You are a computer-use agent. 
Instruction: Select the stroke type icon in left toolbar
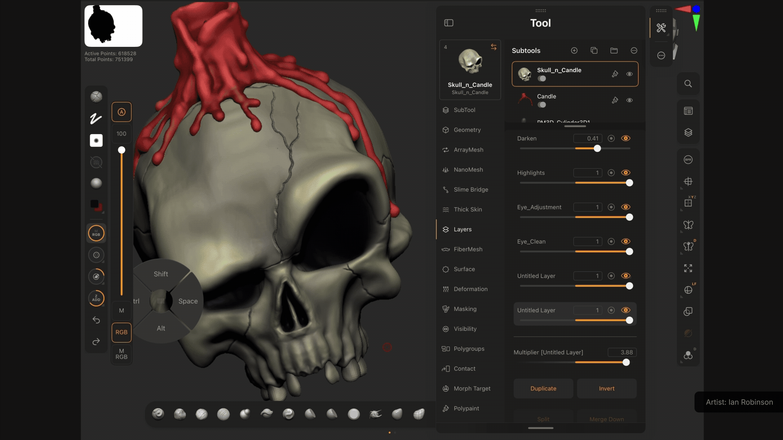point(96,119)
